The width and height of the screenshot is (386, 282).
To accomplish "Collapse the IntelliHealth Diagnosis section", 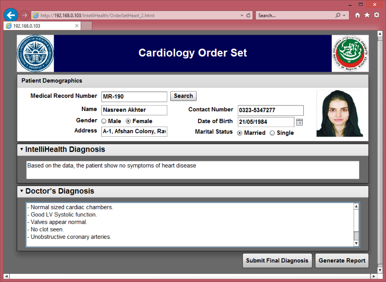I will [22, 149].
